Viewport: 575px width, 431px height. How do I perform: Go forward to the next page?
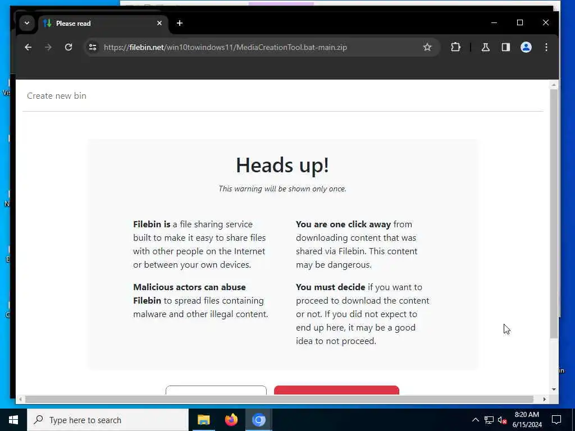pyautogui.click(x=48, y=47)
